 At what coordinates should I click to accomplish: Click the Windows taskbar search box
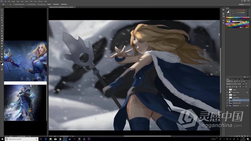(21, 139)
